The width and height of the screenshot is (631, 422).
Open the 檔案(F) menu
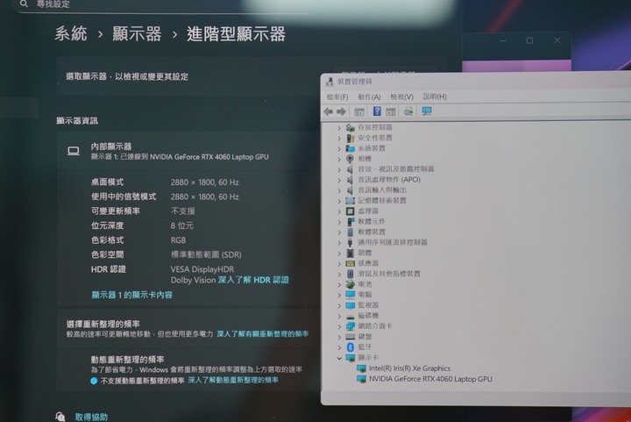coord(337,97)
